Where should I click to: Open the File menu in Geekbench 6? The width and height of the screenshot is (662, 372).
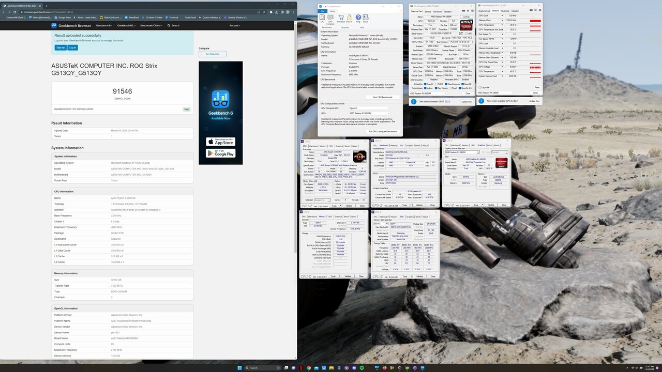coord(323,11)
